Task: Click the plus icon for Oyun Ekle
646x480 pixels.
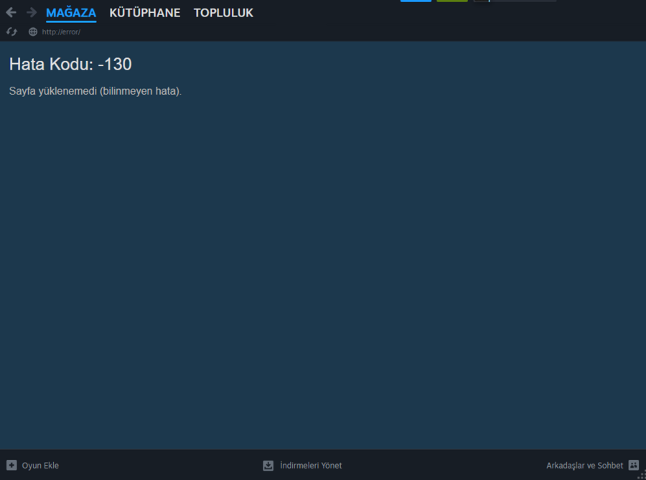Action: pyautogui.click(x=11, y=465)
